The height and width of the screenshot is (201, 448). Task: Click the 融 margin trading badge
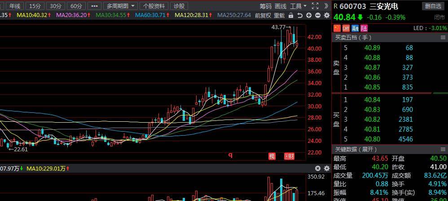355,28
